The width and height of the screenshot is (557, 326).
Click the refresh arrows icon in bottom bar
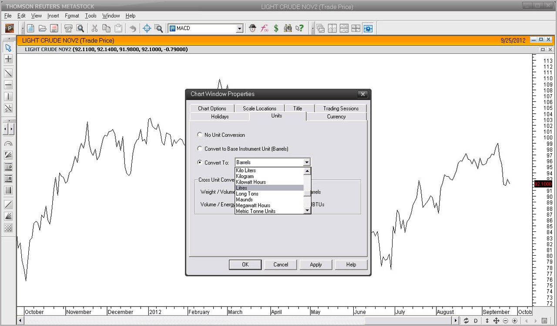[x=466, y=321]
